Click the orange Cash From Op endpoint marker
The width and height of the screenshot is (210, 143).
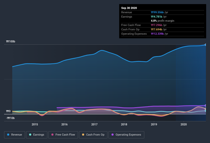[206, 109]
